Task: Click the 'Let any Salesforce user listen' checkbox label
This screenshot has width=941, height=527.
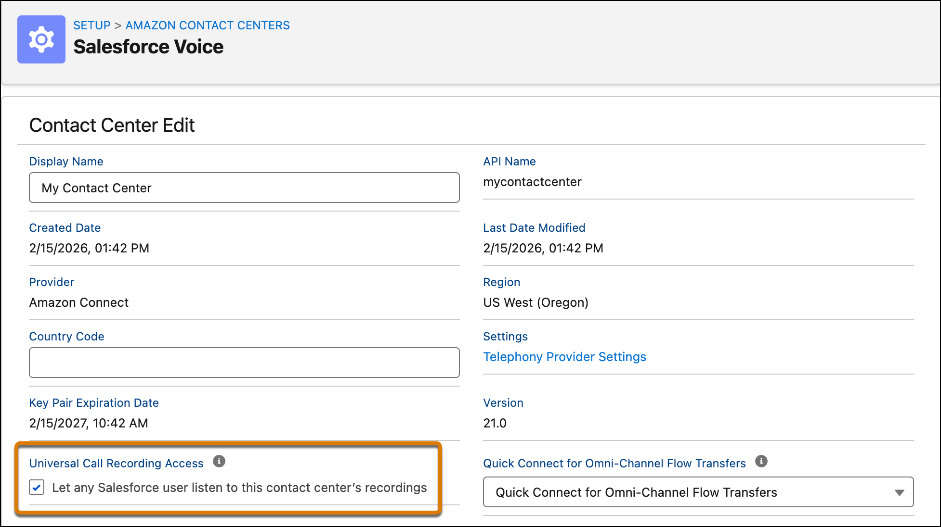Action: tap(239, 488)
